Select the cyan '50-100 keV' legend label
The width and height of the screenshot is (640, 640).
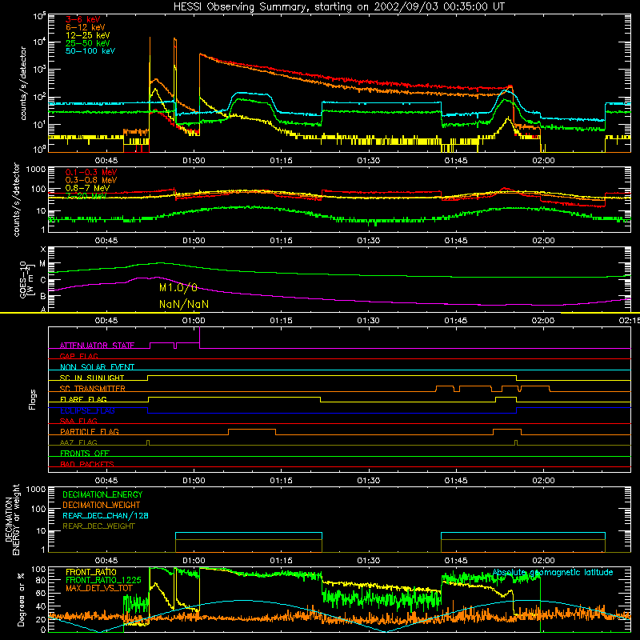point(90,51)
